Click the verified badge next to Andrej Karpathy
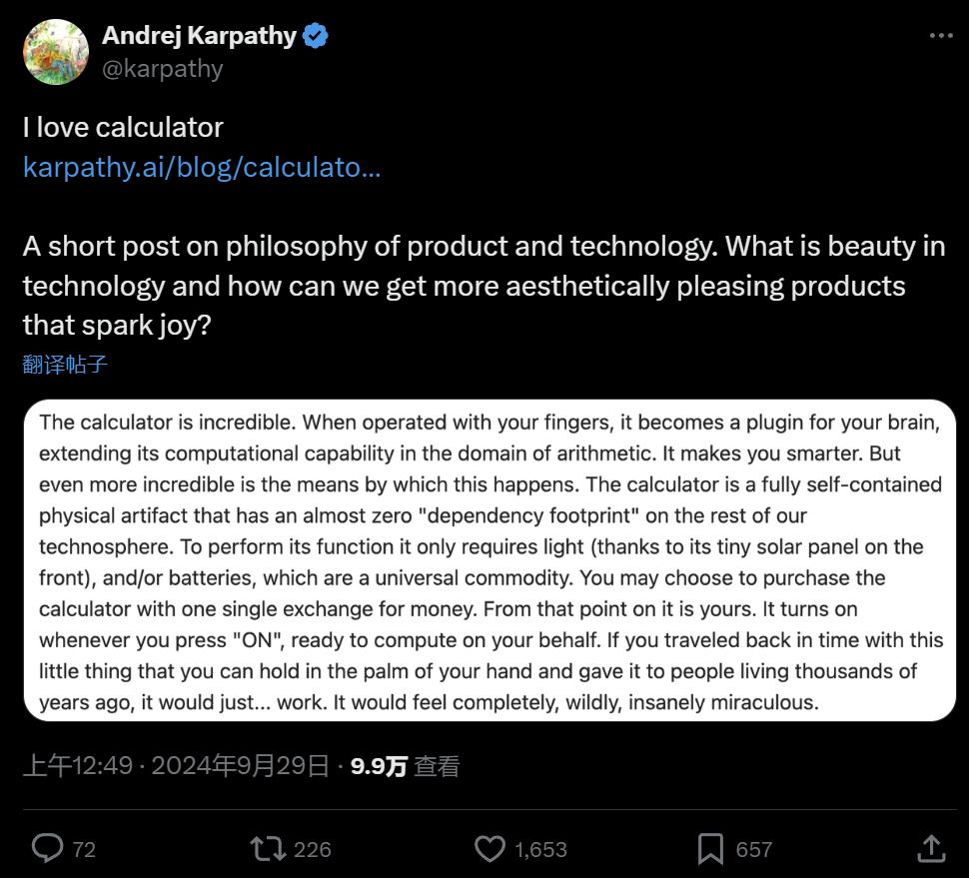The image size is (969, 878). coord(316,35)
